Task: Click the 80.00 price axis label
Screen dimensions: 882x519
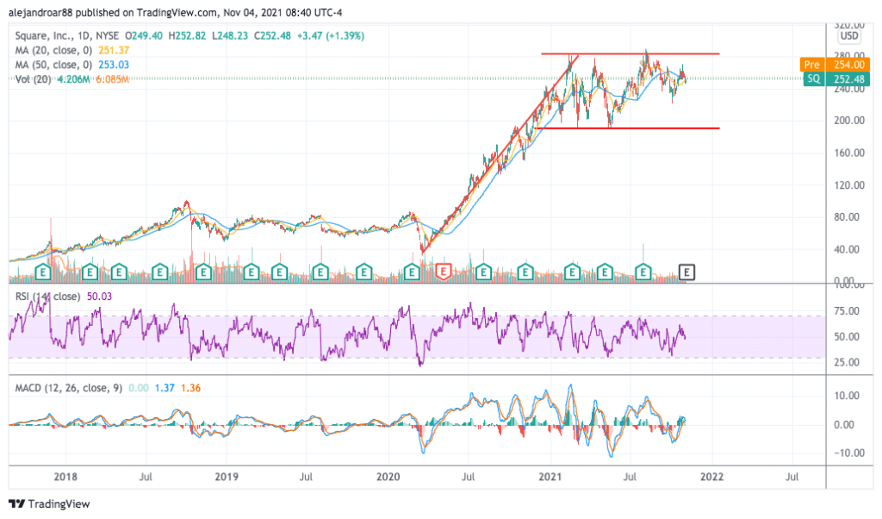Action: tap(847, 217)
